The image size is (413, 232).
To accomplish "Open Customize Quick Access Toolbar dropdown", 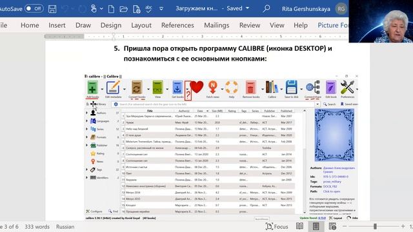I will click(x=161, y=9).
